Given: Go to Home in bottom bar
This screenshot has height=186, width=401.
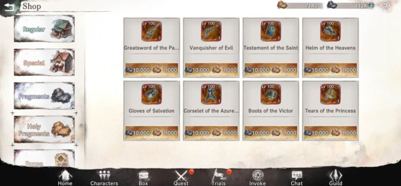Looking at the screenshot, I should (65, 178).
